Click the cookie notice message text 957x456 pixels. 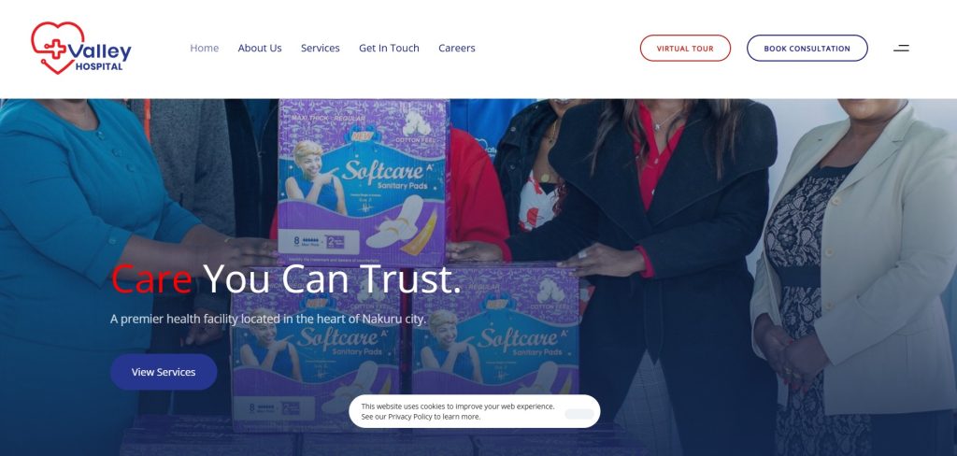point(457,411)
